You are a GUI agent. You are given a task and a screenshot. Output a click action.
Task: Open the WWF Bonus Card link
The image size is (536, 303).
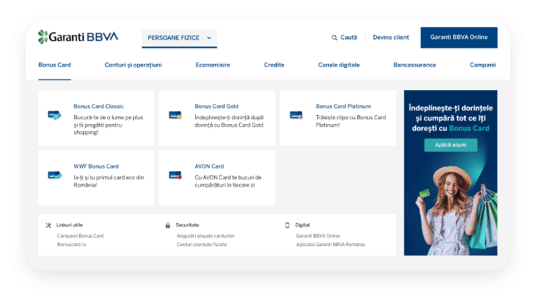[x=96, y=166]
